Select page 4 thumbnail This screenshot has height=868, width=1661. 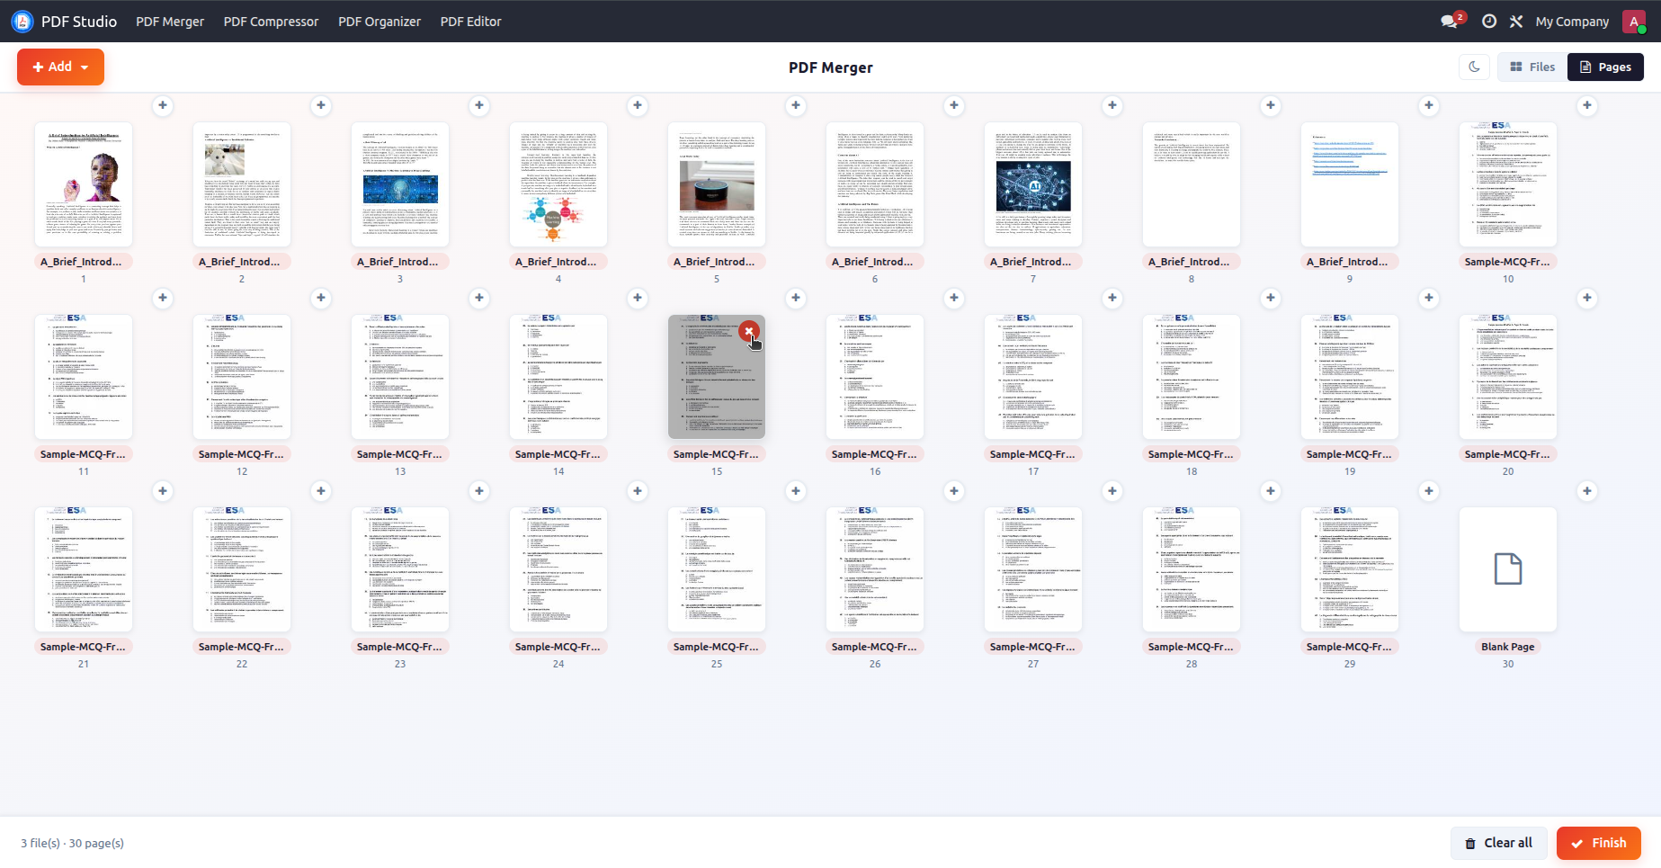[558, 184]
